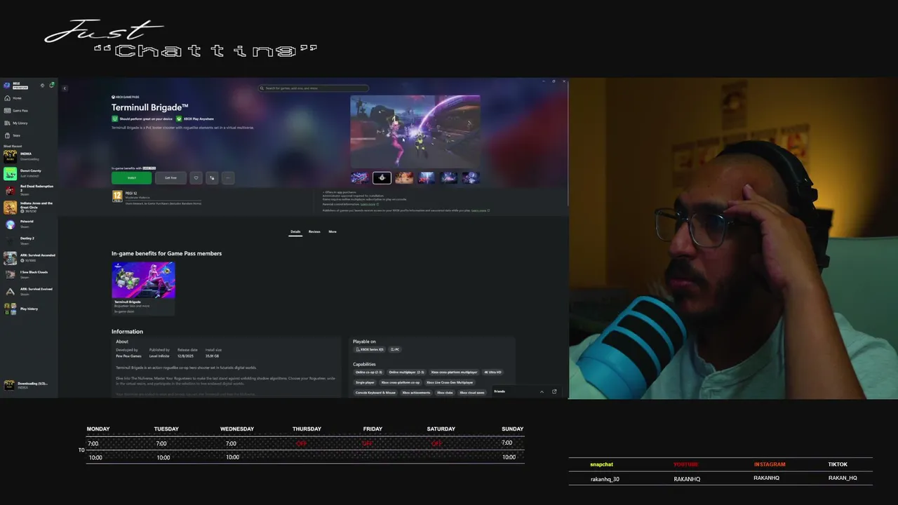898x505 pixels.
Task: Click the Get free button
Action: pos(170,177)
